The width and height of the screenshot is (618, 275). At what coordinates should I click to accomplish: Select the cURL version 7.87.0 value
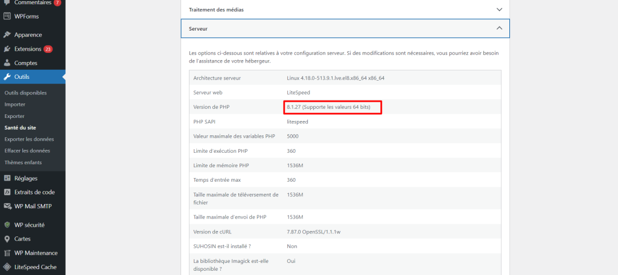tap(314, 232)
